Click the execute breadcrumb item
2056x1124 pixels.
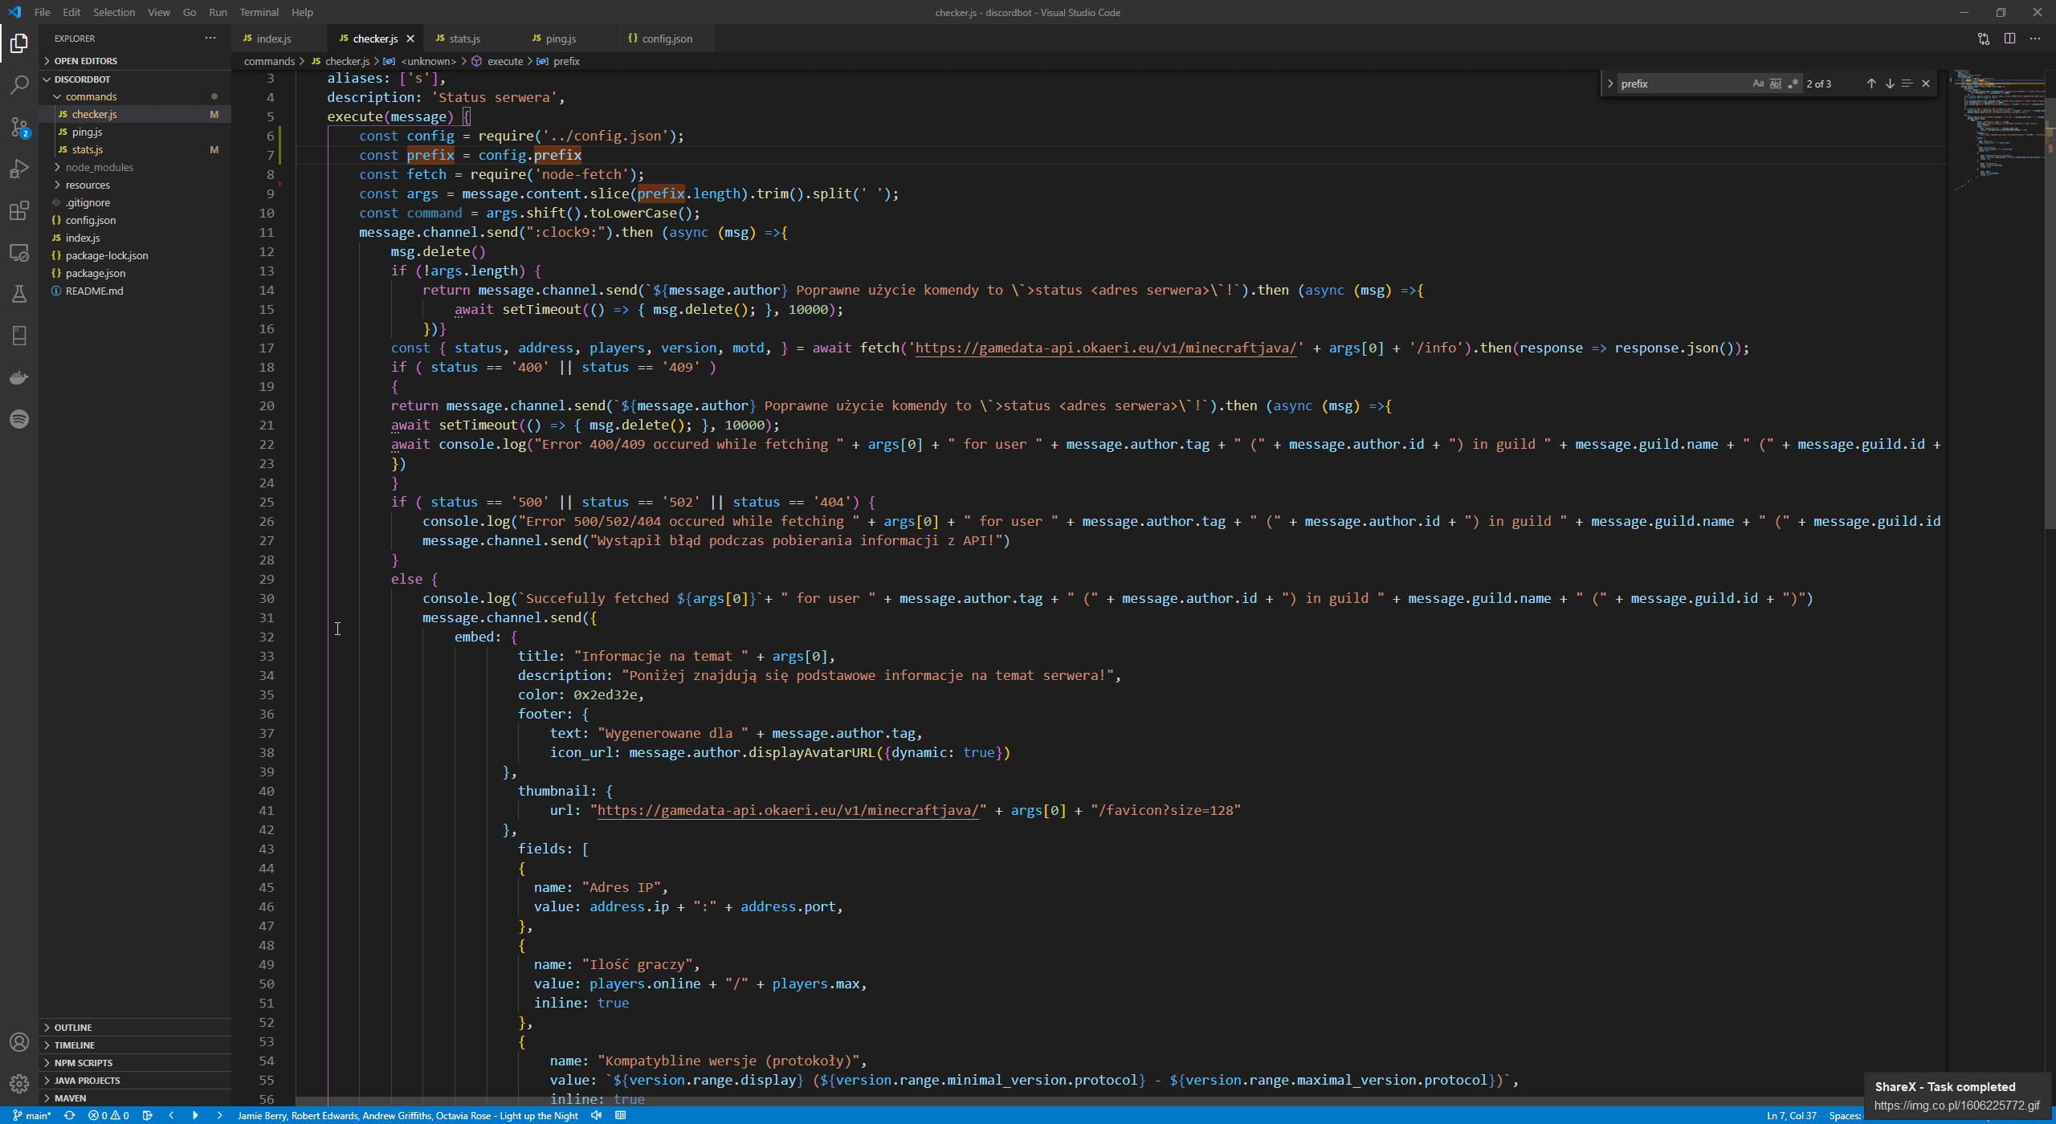504,61
